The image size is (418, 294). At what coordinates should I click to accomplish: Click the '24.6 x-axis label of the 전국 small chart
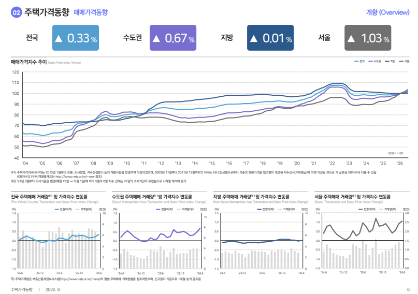click(x=20, y=273)
